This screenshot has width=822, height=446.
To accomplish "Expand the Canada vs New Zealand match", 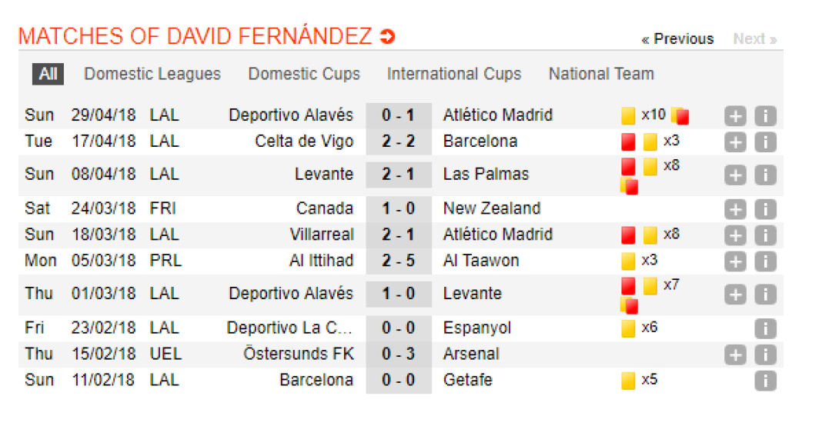I will tap(736, 209).
